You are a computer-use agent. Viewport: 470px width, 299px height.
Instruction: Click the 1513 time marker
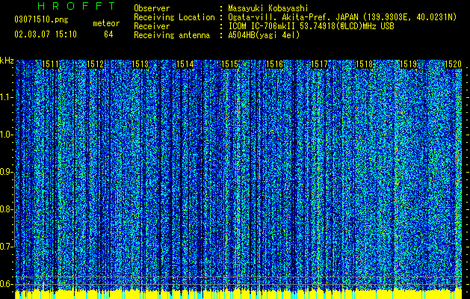pyautogui.click(x=140, y=64)
